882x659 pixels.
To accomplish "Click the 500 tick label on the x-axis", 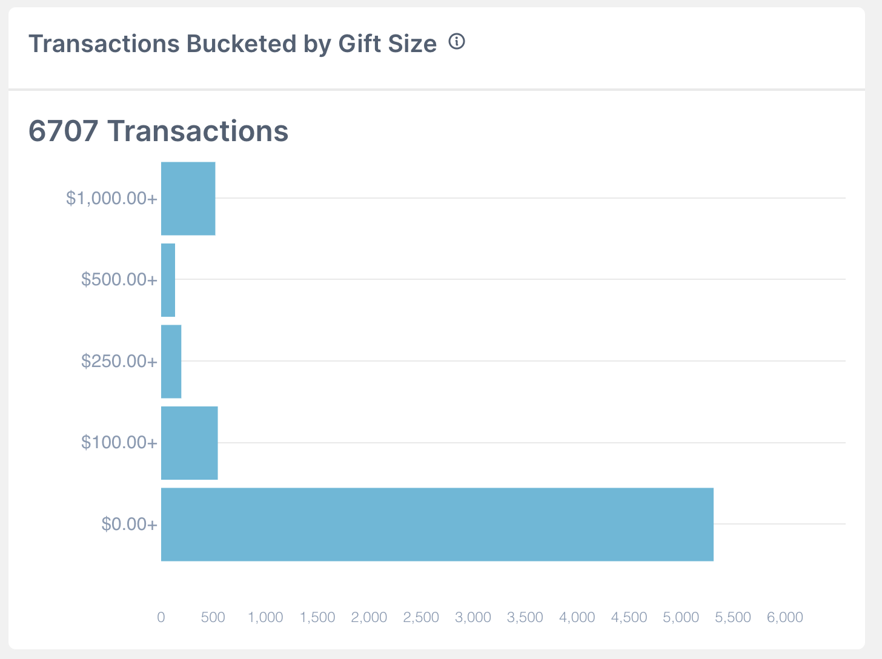I will click(x=213, y=617).
